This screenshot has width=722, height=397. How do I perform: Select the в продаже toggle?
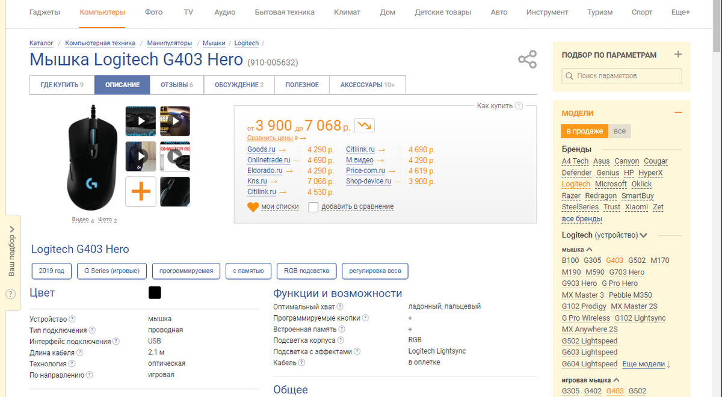pos(583,131)
